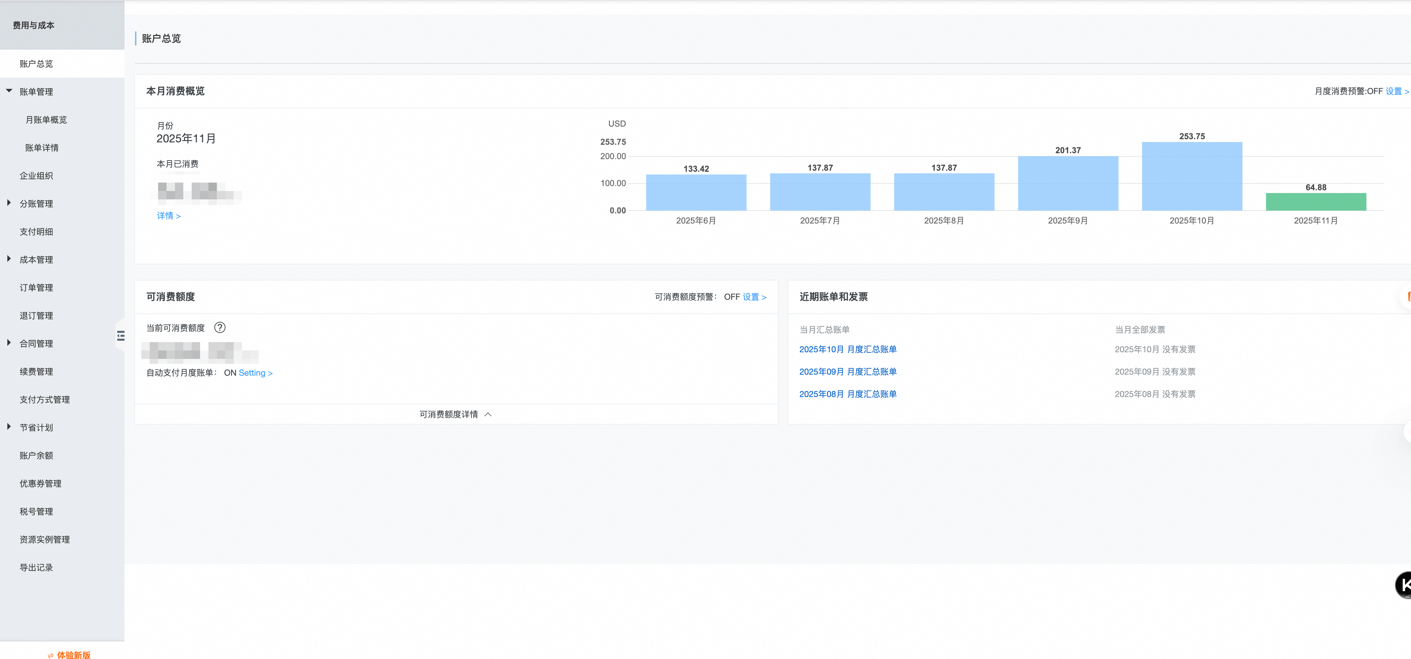
Task: Expand the 成本管理 sidebar group
Action: point(9,259)
